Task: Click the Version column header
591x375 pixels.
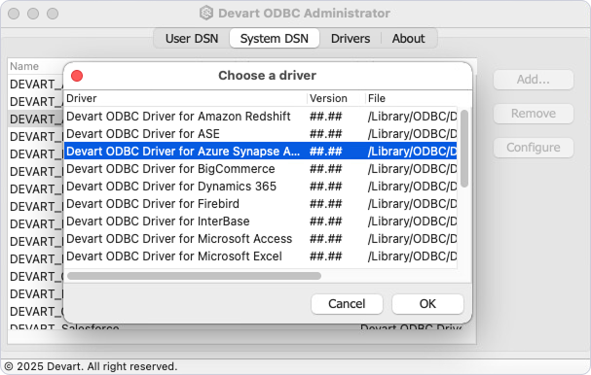Action: click(336, 98)
